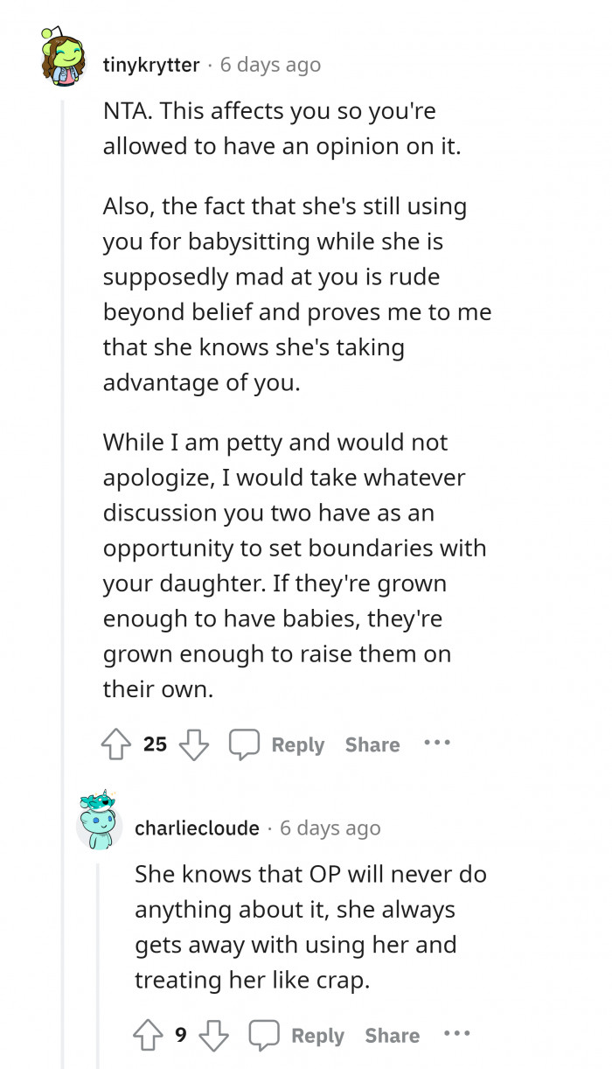Upvote tinykrytter's comment
This screenshot has height=1069, width=612.
[x=116, y=744]
